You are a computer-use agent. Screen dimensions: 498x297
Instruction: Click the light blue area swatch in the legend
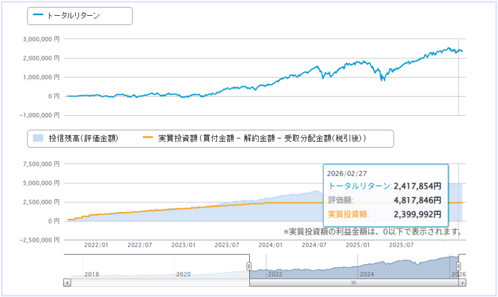click(x=38, y=138)
